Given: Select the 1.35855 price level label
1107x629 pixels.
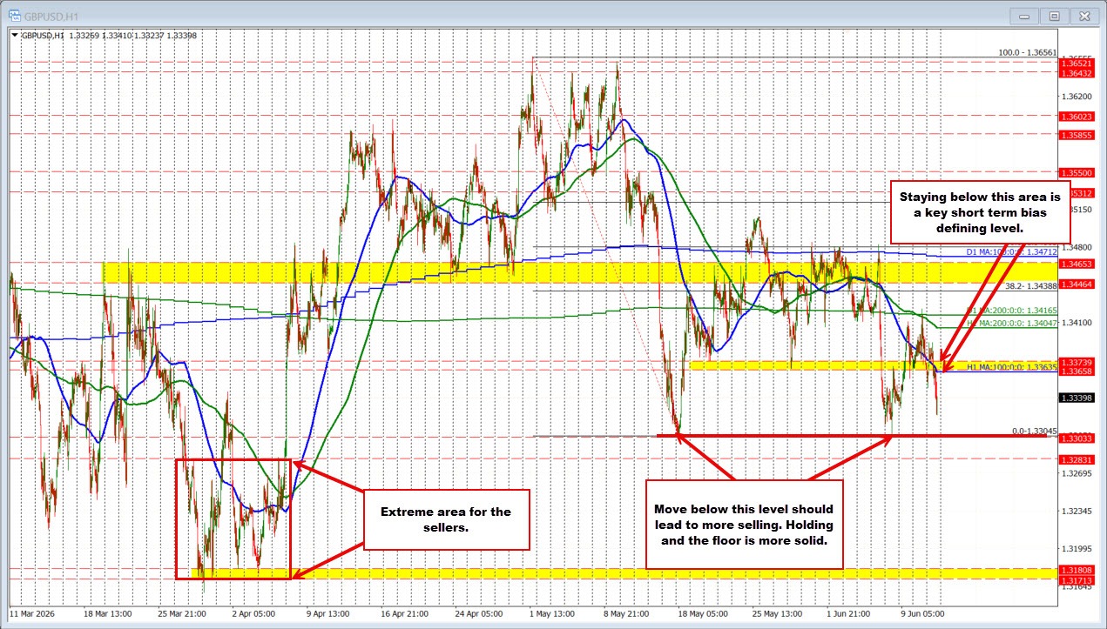Looking at the screenshot, I should tap(1077, 135).
